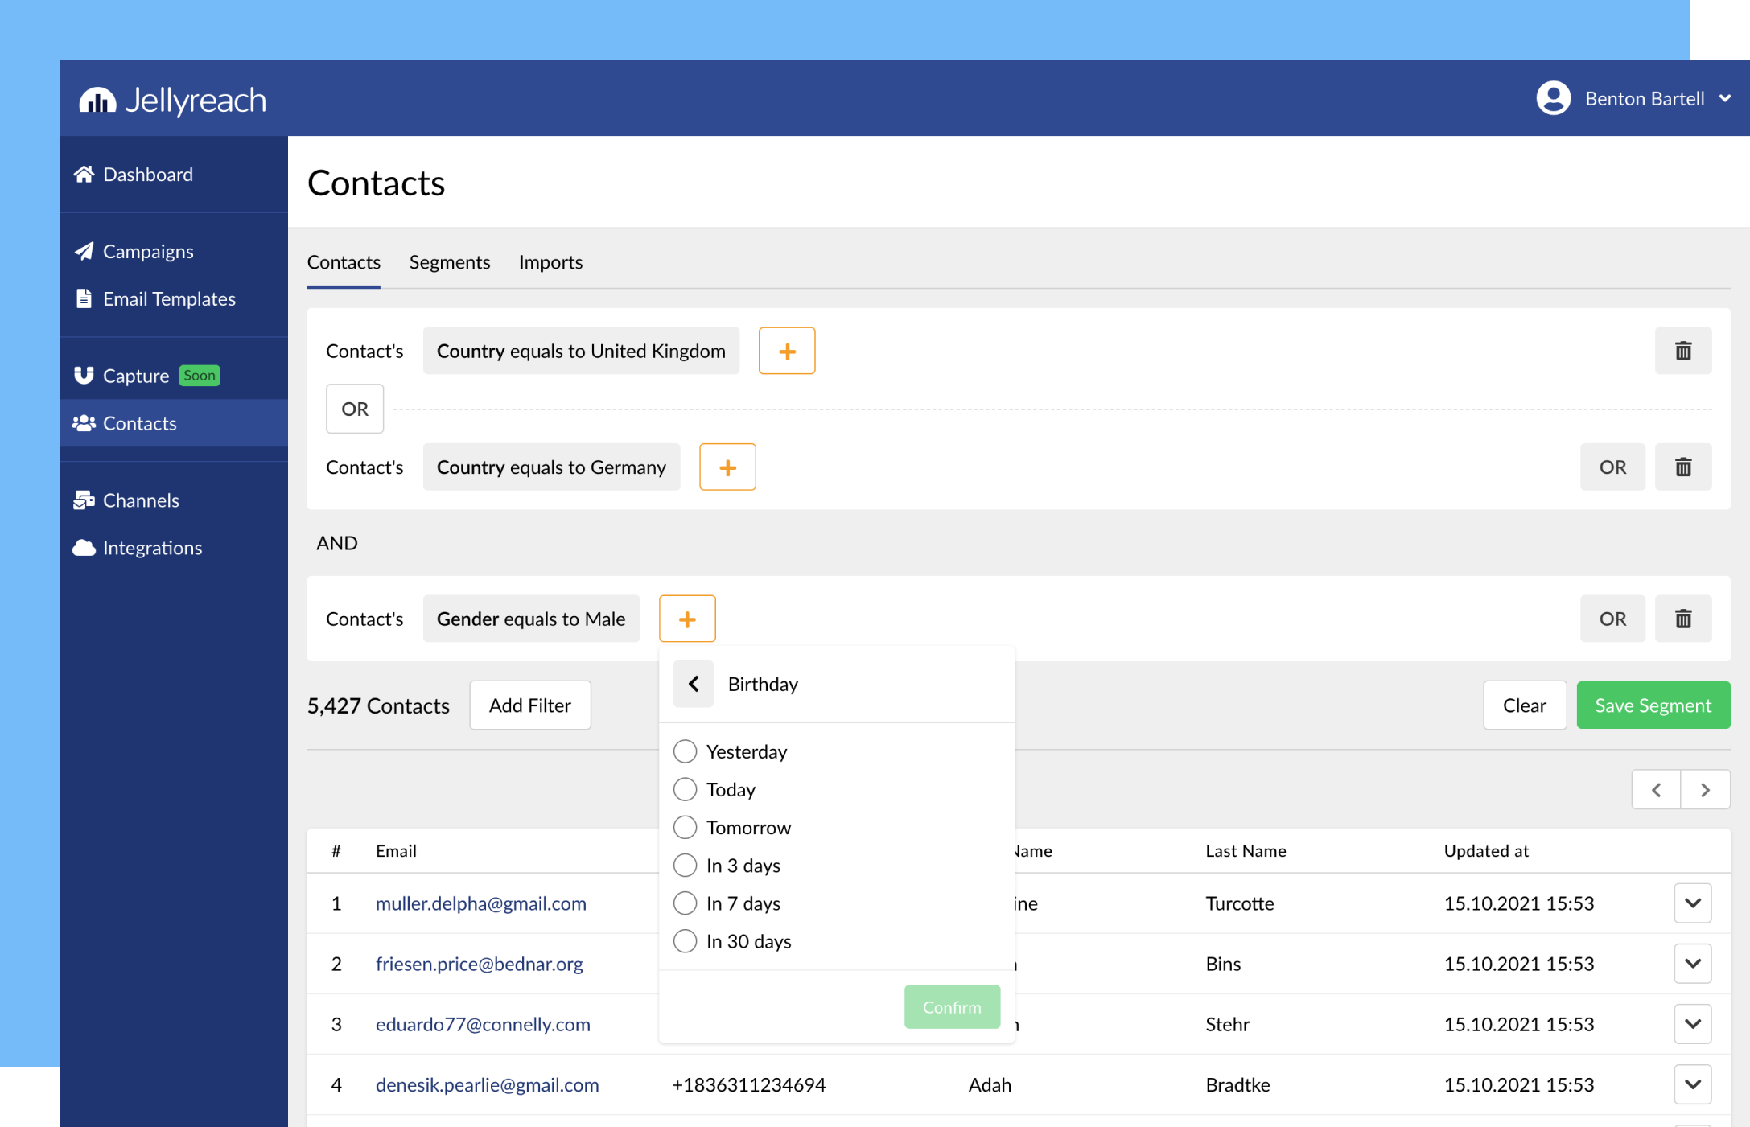Expand row dropdown for Bradtke contact
The width and height of the screenshot is (1750, 1127).
click(1692, 1084)
